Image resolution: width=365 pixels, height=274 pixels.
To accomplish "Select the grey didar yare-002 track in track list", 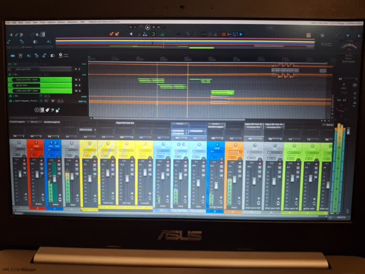I will [40, 69].
